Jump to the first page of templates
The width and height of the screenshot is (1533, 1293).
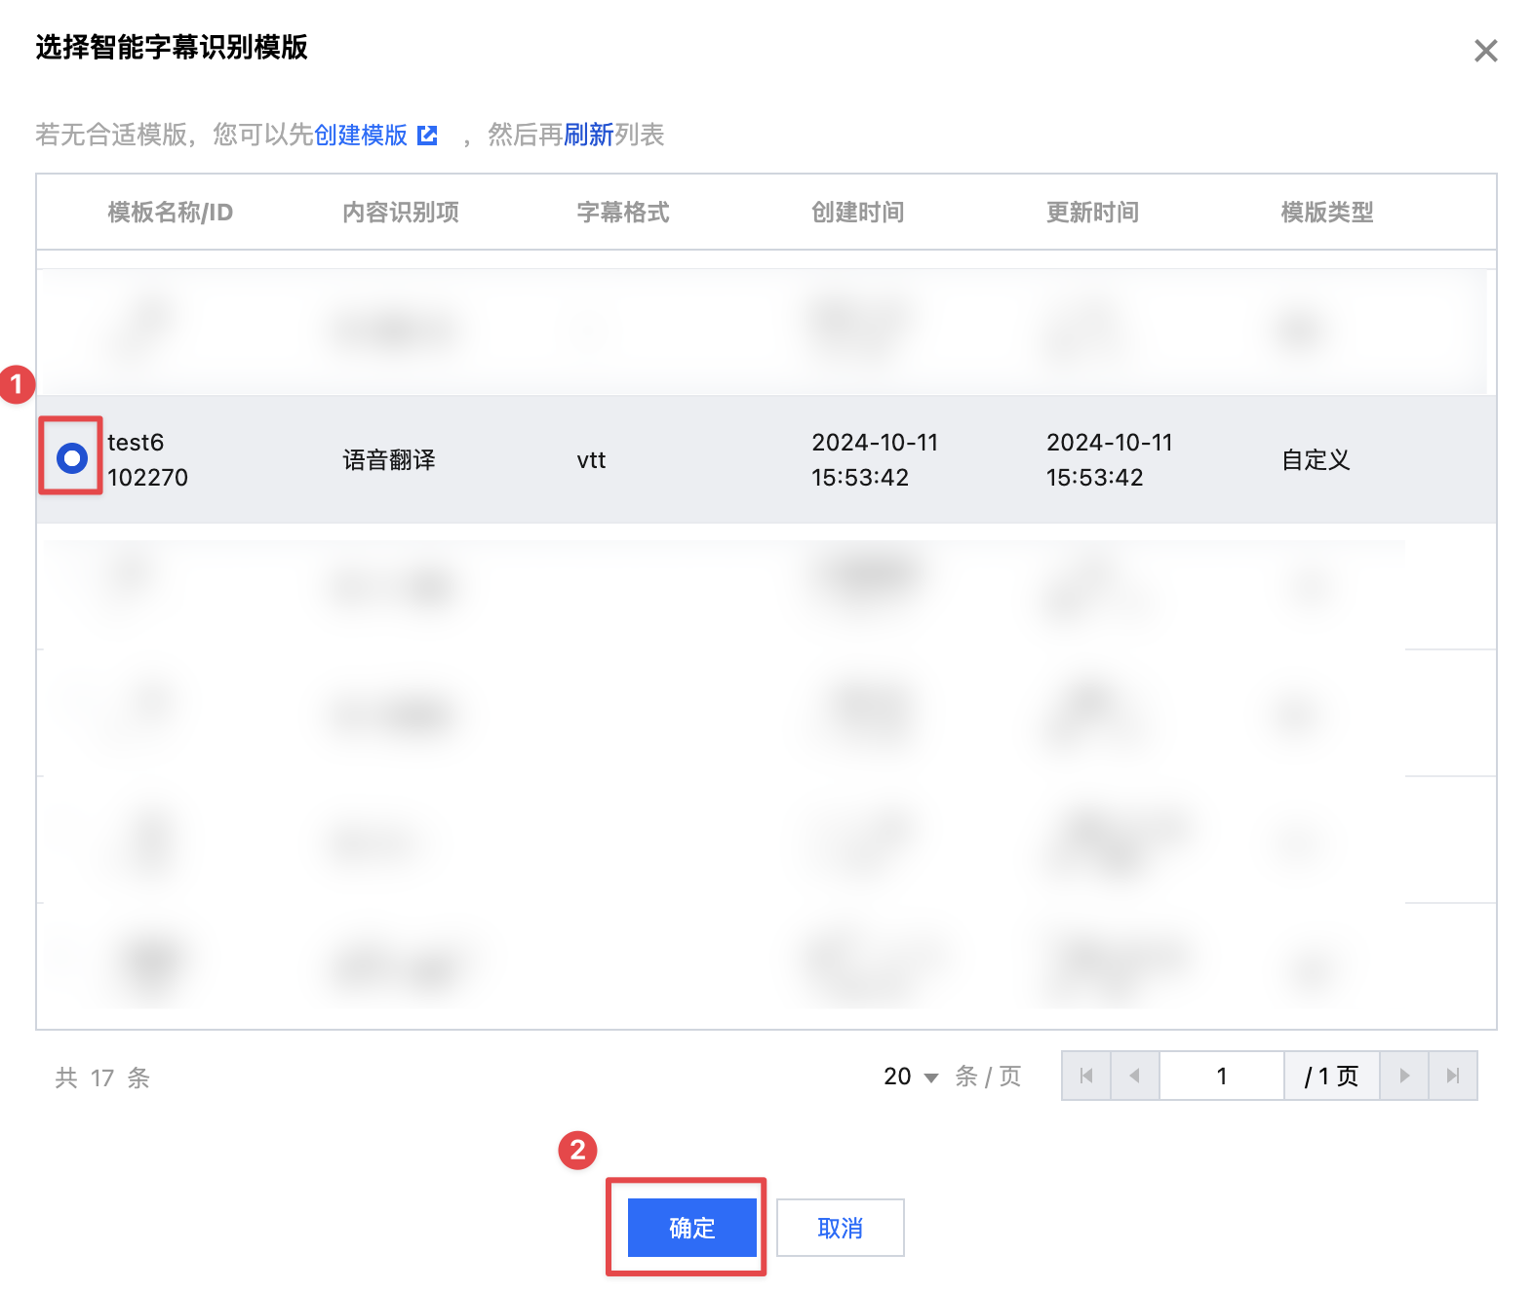click(1086, 1076)
